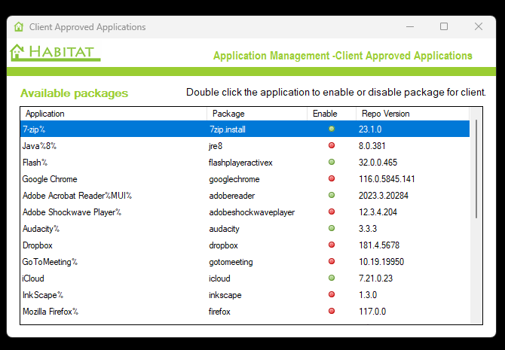Click the Mozilla Firefox enable status dot

331,311
